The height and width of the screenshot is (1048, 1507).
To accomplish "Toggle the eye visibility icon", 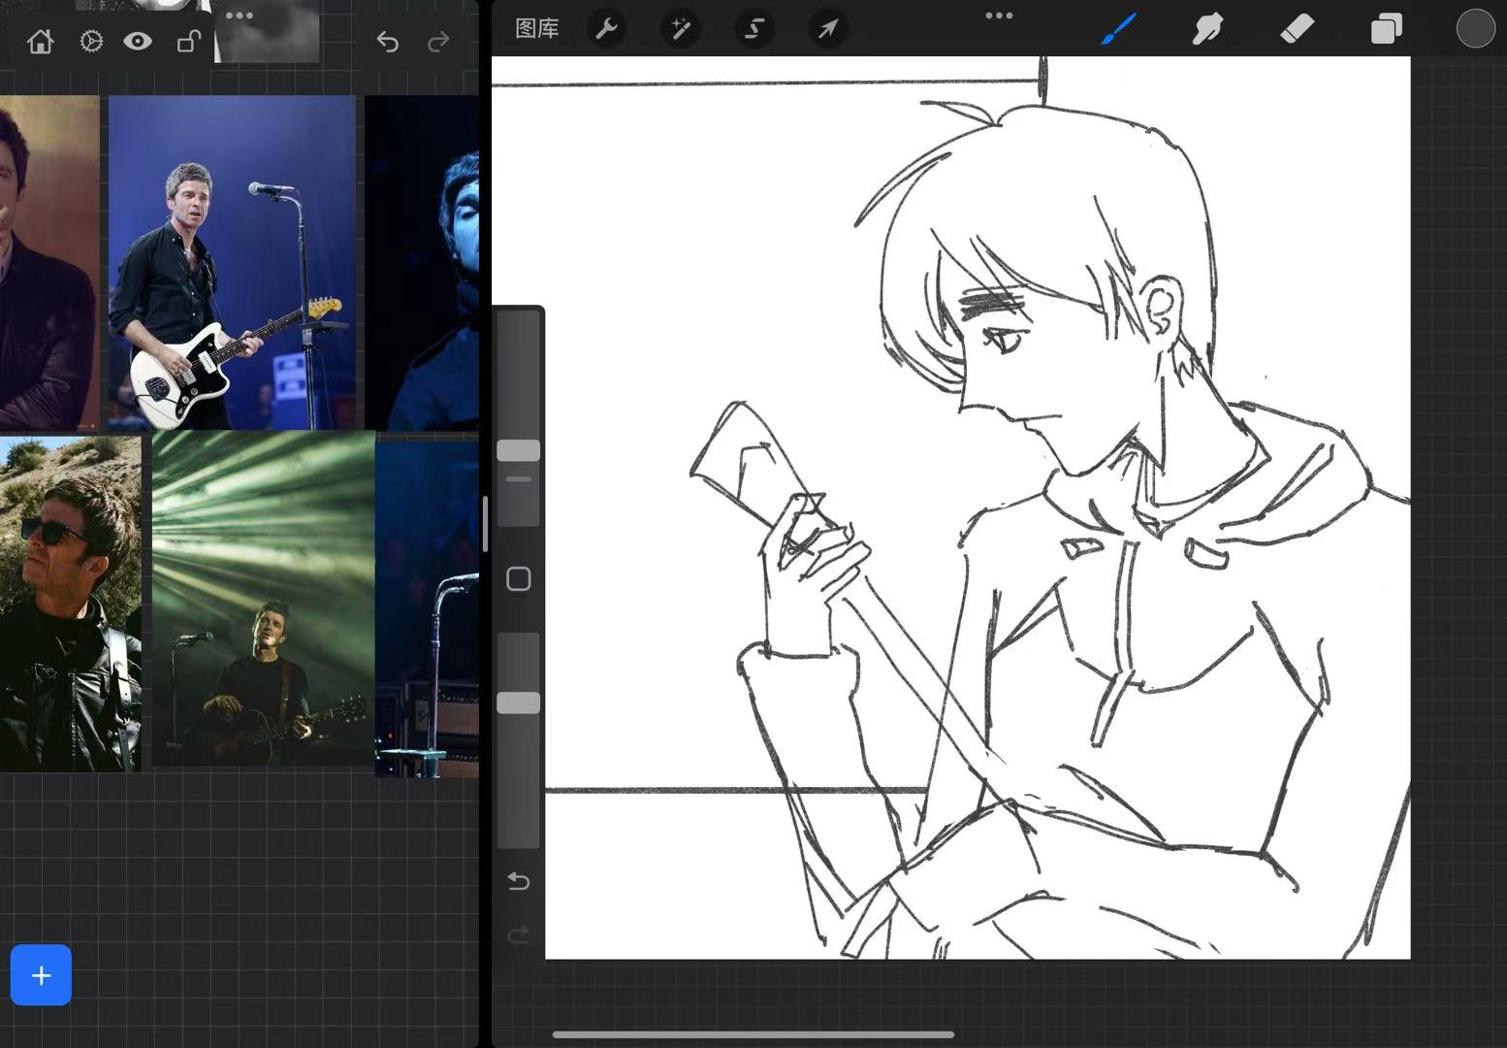I will point(138,42).
